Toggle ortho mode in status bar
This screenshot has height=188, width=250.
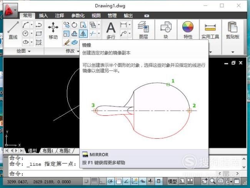click(102, 181)
